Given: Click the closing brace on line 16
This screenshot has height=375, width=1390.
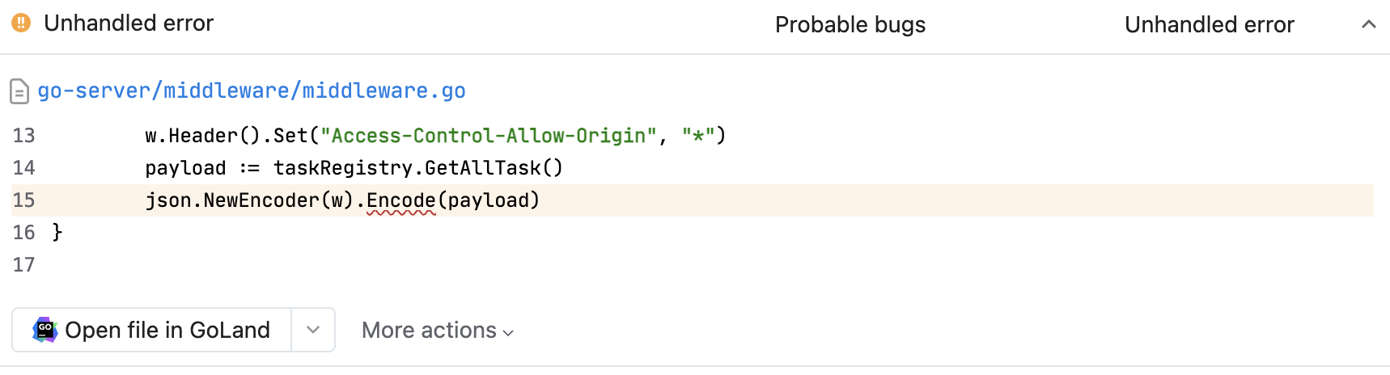Looking at the screenshot, I should [x=57, y=232].
